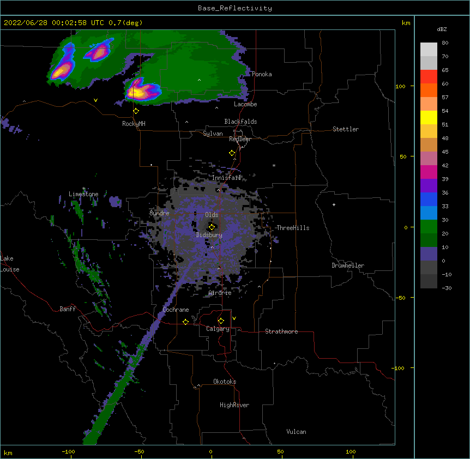Click the yellow marker south of Red Deer

(232, 153)
